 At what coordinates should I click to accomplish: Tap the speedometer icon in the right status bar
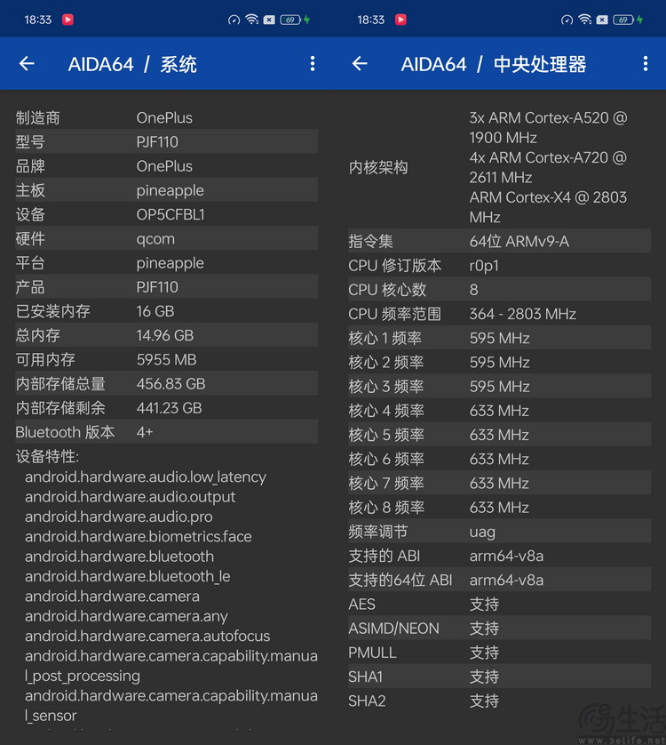[567, 20]
